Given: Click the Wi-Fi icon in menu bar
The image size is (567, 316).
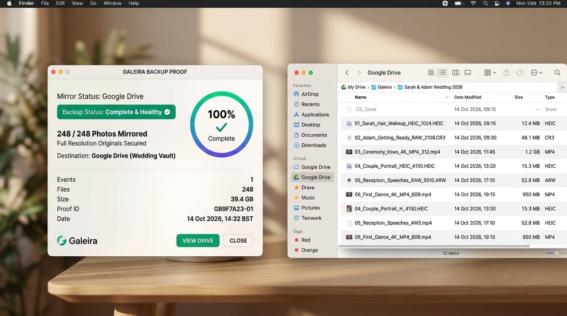Looking at the screenshot, I should 473,3.
